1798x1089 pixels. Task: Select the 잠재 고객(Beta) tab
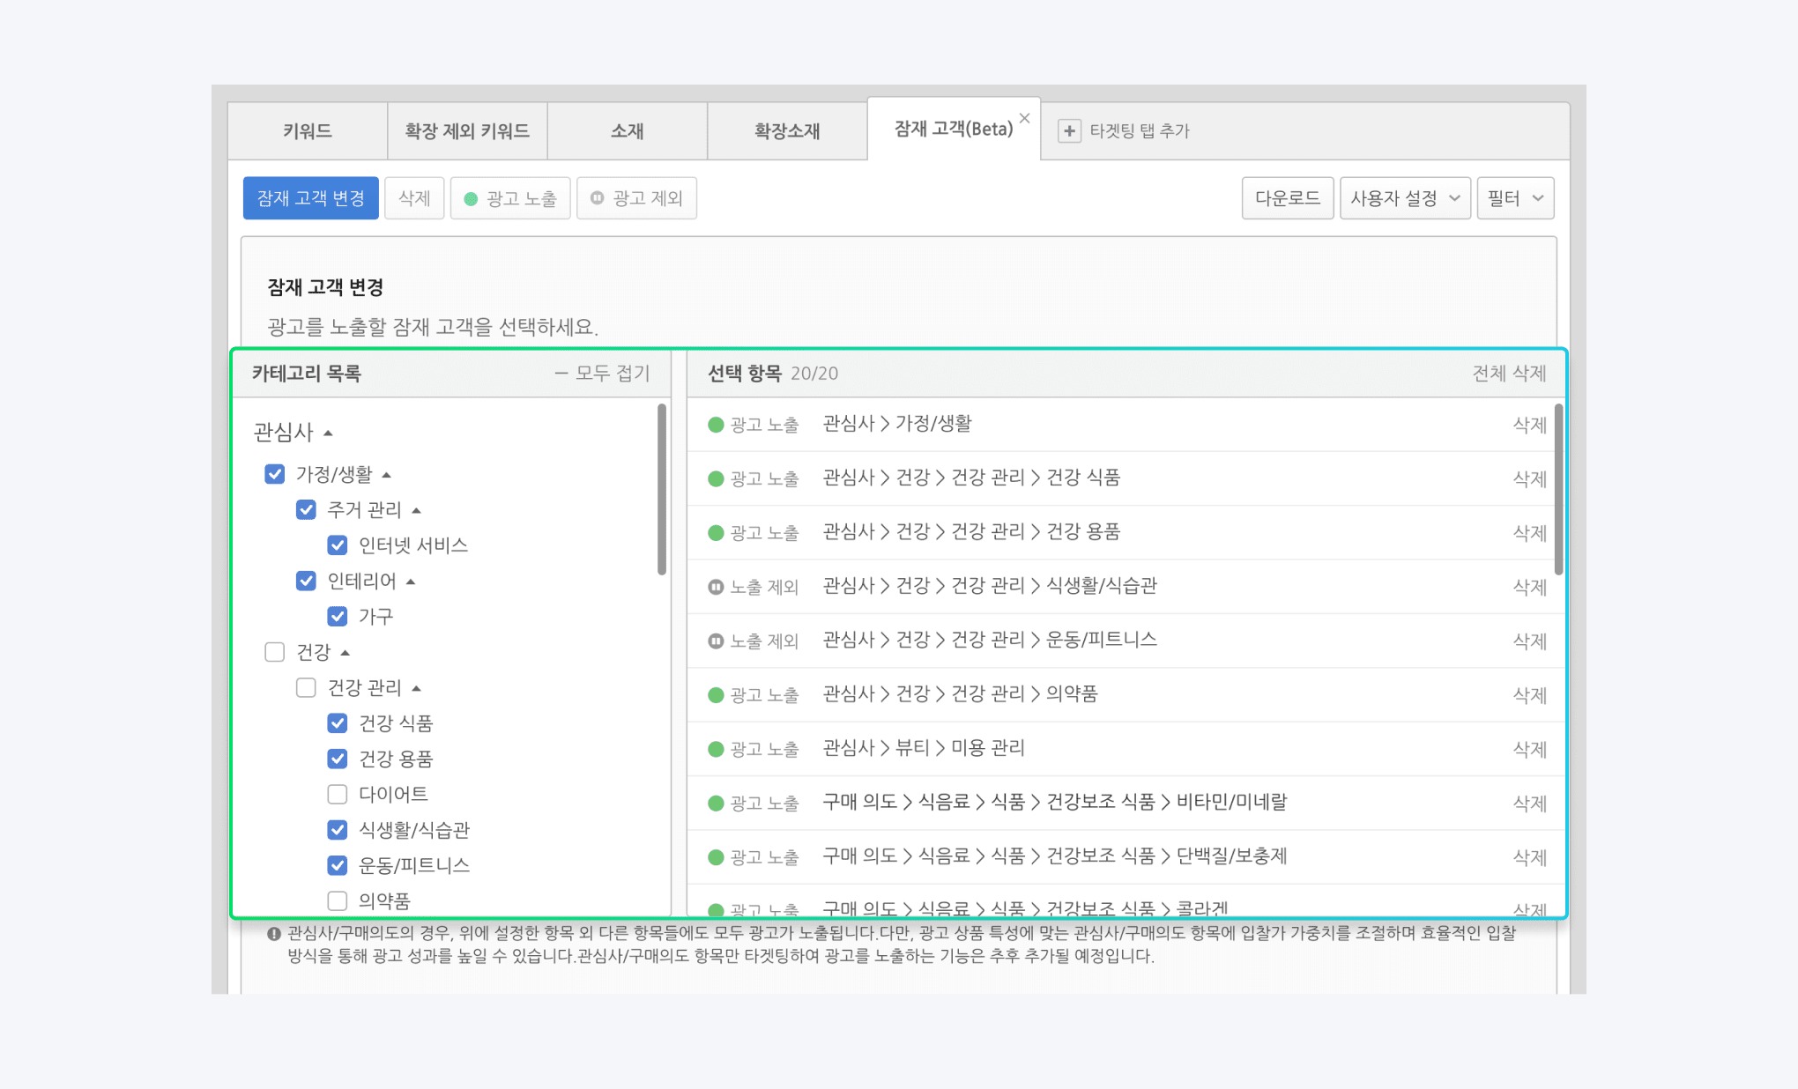[x=954, y=129]
